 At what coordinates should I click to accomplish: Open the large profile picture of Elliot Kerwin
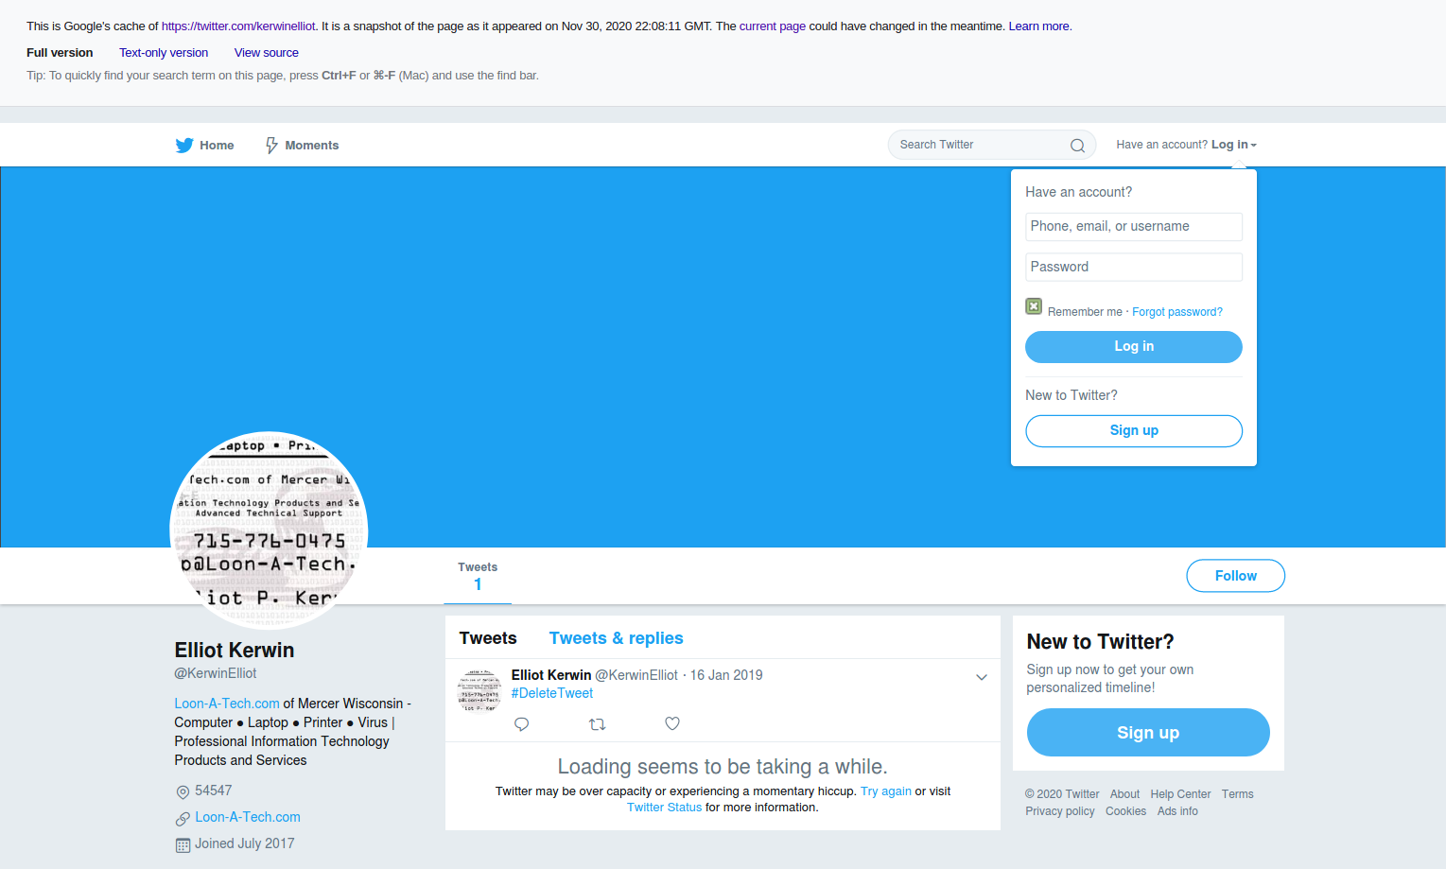269,530
